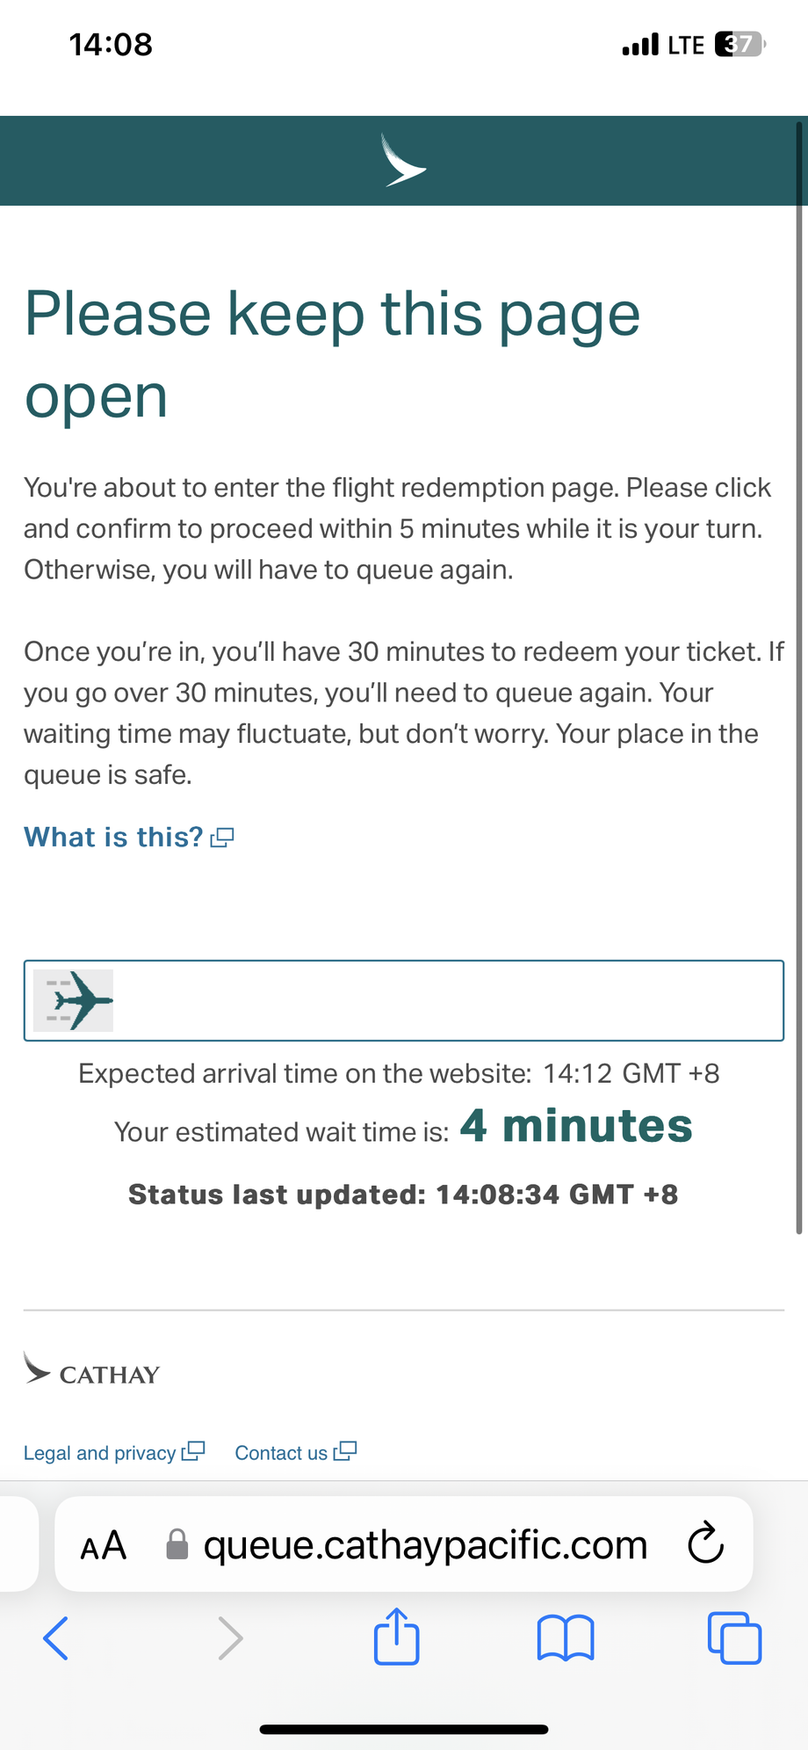Tap the external-link icon beside Contact us
This screenshot has width=808, height=1750.
coord(346,1451)
